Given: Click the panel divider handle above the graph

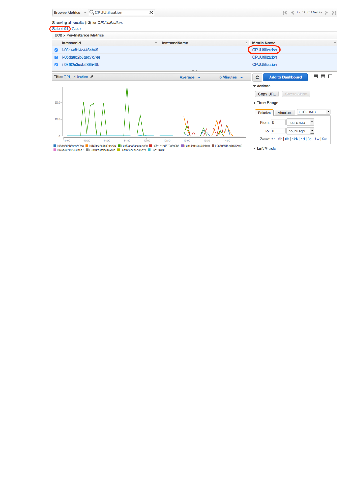Looking at the screenshot, I should click(194, 71).
